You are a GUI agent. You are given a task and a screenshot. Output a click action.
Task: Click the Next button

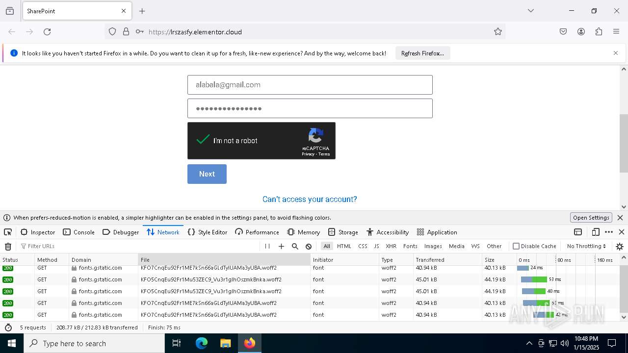click(x=207, y=174)
